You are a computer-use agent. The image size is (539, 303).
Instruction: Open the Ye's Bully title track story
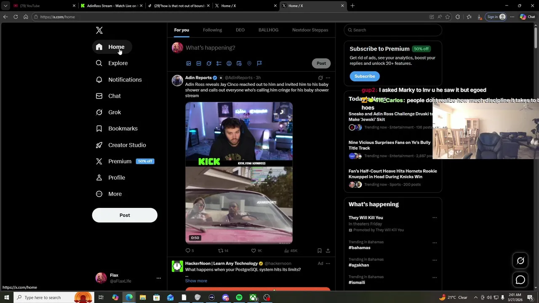[390, 145]
